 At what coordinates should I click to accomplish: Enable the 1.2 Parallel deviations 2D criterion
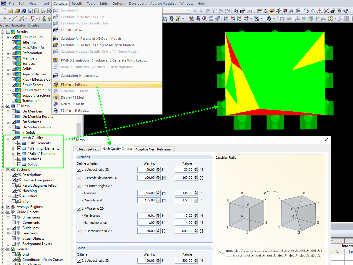[x=79, y=178]
